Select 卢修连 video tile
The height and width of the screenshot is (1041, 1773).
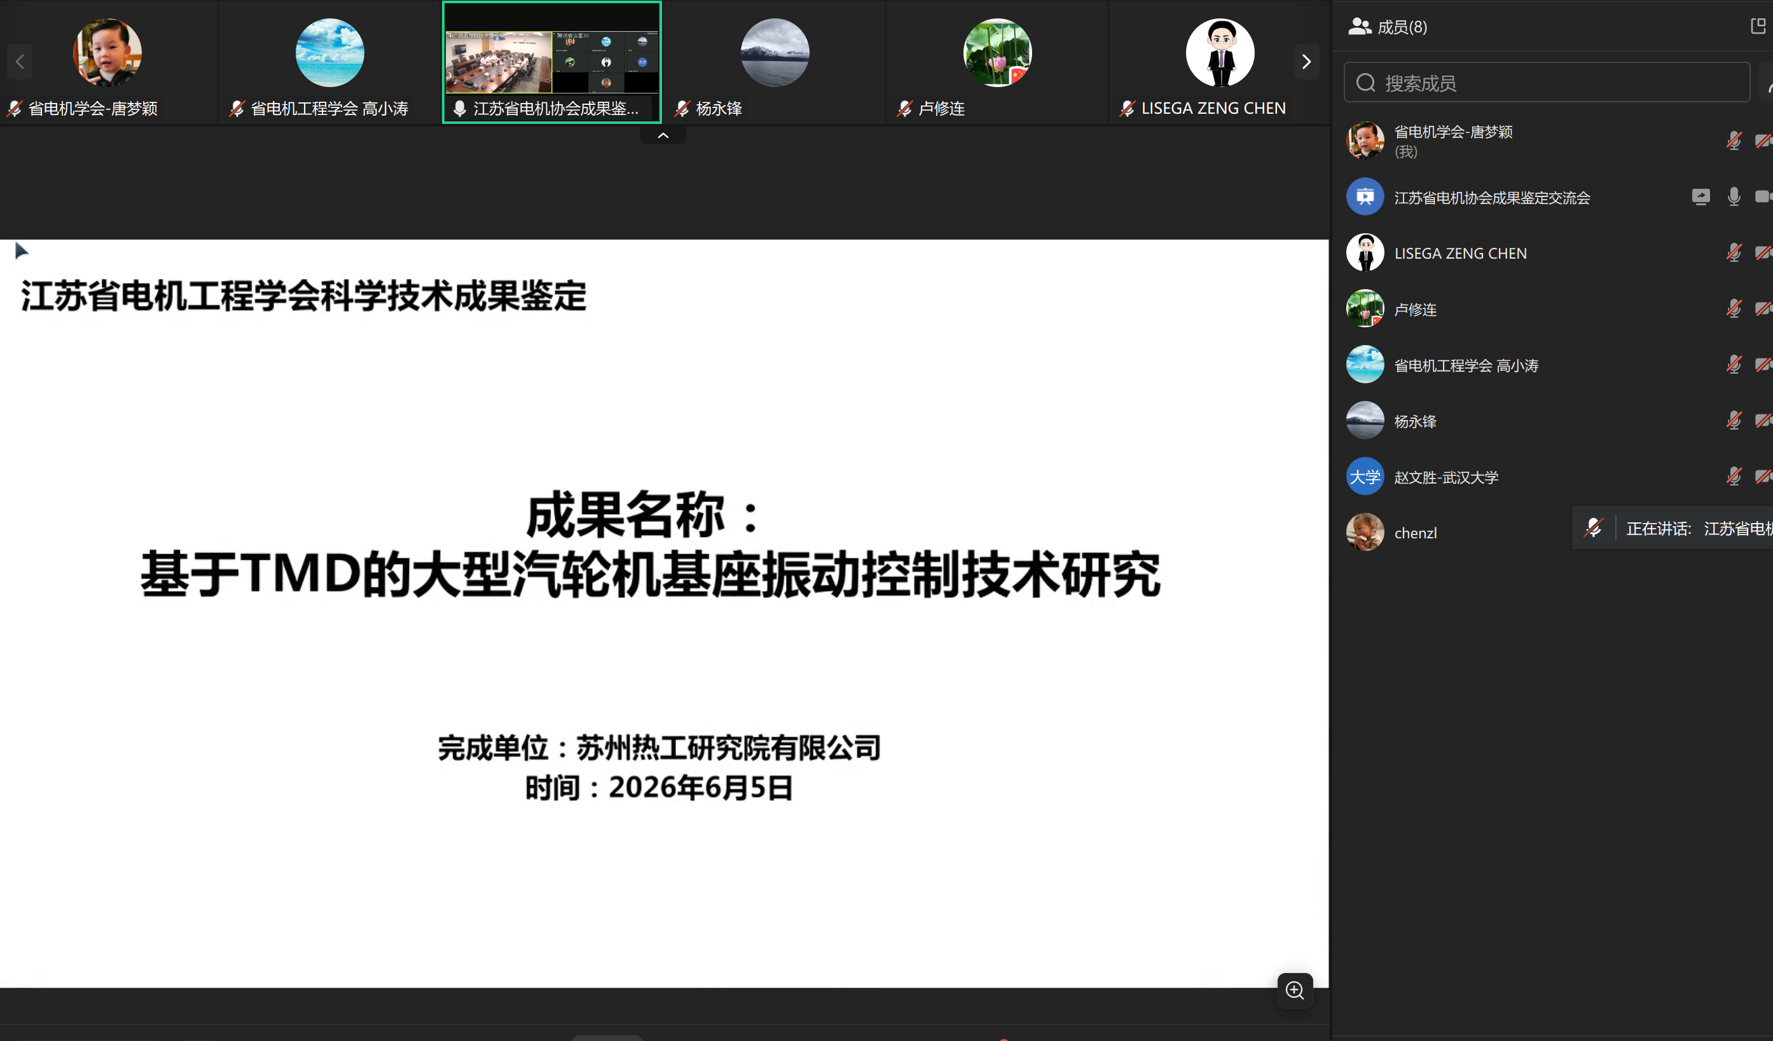point(997,64)
